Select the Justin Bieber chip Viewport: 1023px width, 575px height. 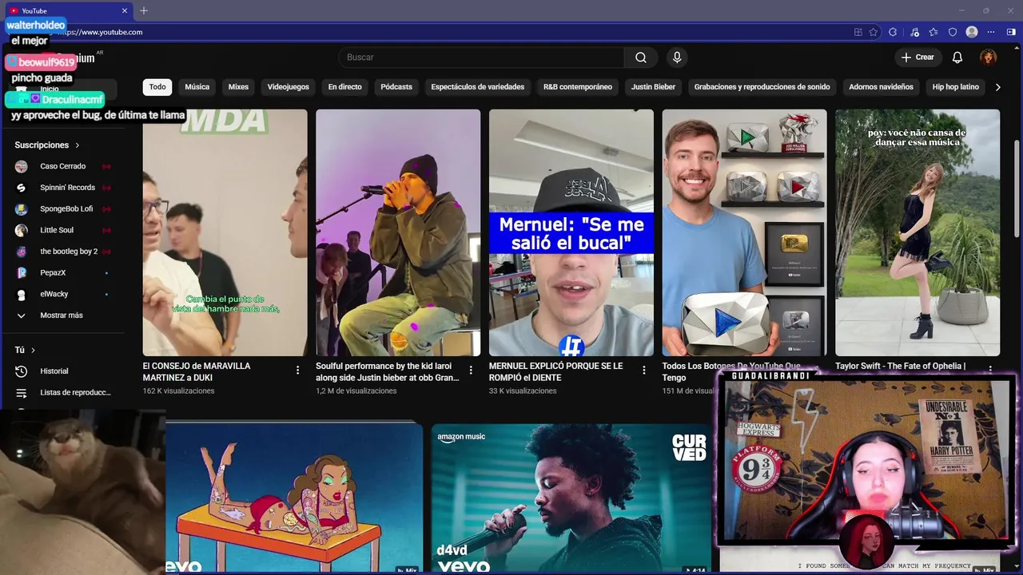pos(653,87)
